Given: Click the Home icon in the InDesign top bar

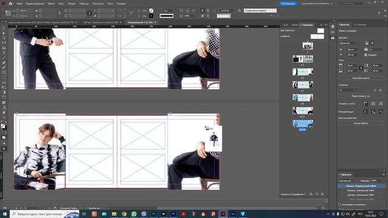Looking at the screenshot, I should coord(10,4).
